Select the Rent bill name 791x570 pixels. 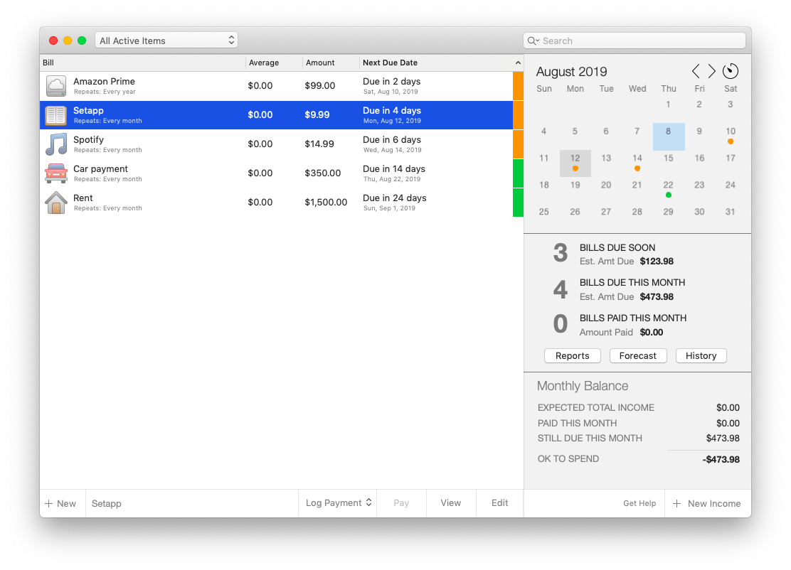click(83, 198)
